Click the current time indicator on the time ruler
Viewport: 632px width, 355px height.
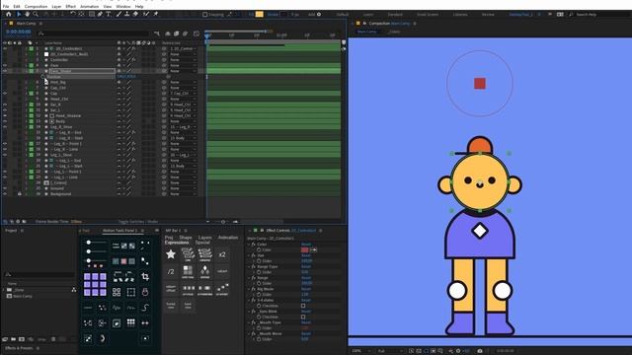pyautogui.click(x=207, y=35)
